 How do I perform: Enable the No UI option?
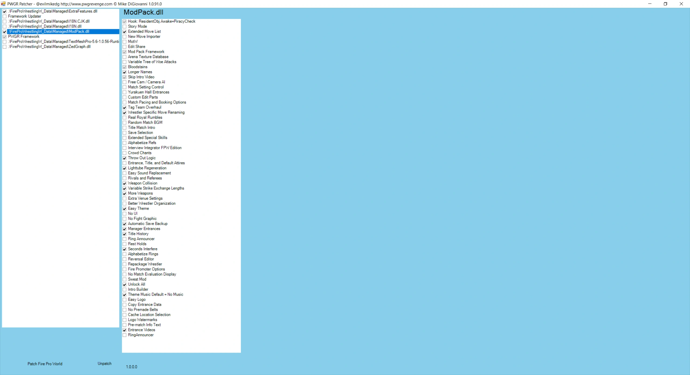tap(125, 214)
